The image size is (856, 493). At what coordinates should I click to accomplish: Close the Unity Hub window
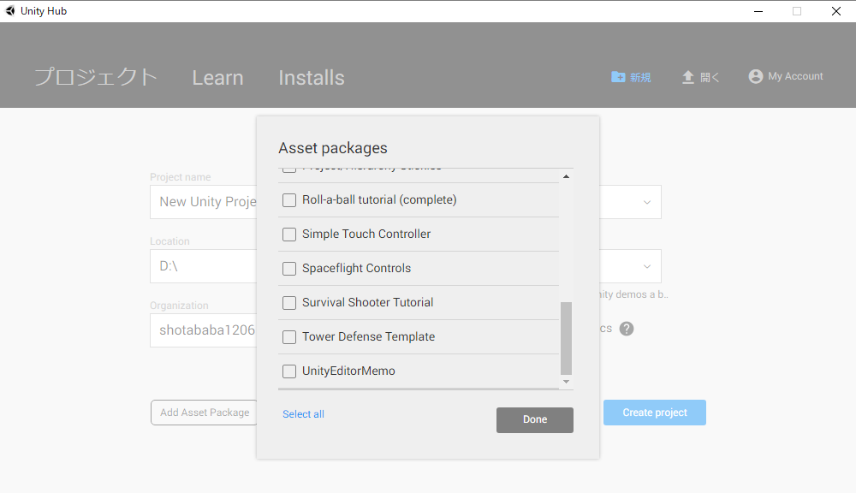(835, 11)
